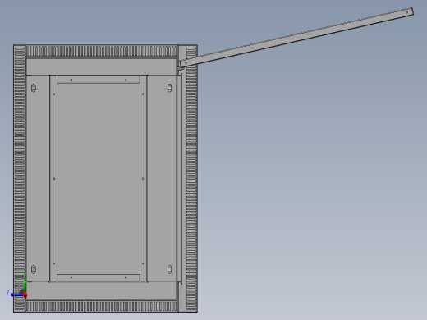This screenshot has width=427, height=320.
Task: Select the bottom-right slotted mounting hole
Action: pos(169,269)
